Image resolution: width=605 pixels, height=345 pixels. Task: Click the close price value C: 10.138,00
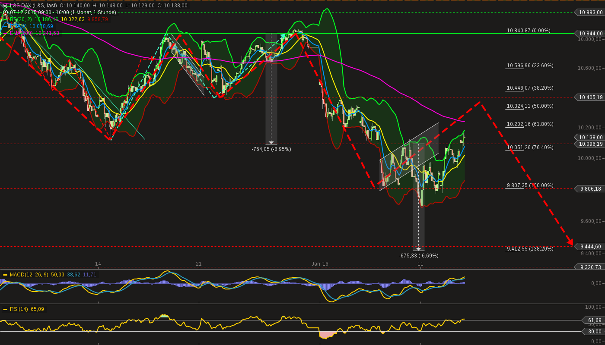pyautogui.click(x=172, y=6)
